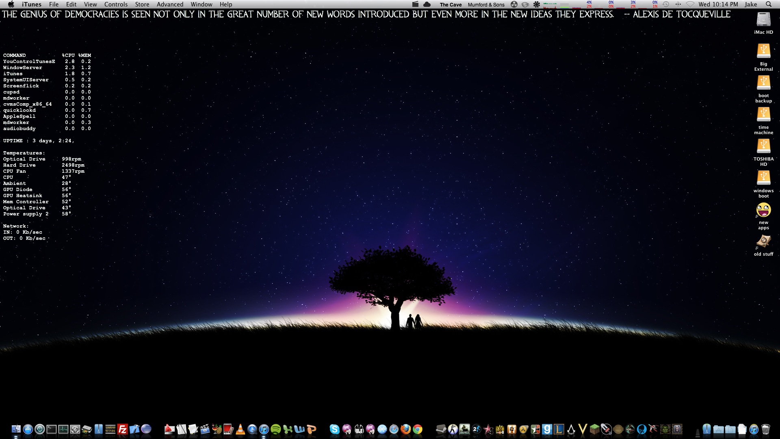This screenshot has height=439, width=780.
Task: Open Spotify in the dock
Action: [x=275, y=429]
